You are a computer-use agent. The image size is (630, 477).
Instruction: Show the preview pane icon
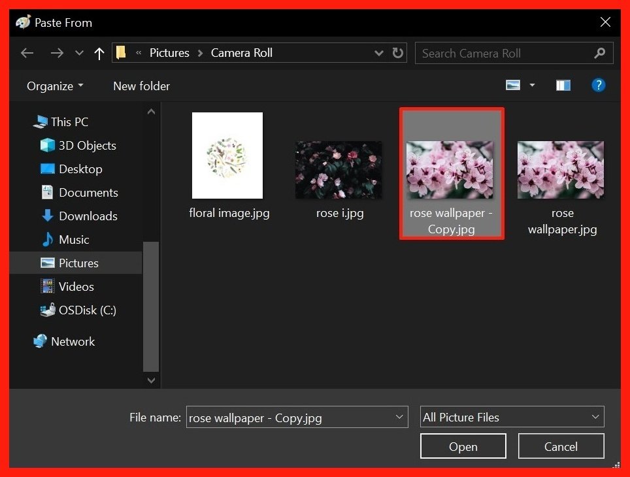[563, 84]
